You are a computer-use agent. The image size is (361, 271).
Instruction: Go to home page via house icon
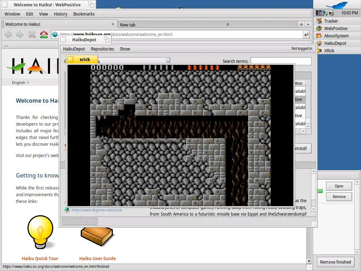pyautogui.click(x=44, y=35)
